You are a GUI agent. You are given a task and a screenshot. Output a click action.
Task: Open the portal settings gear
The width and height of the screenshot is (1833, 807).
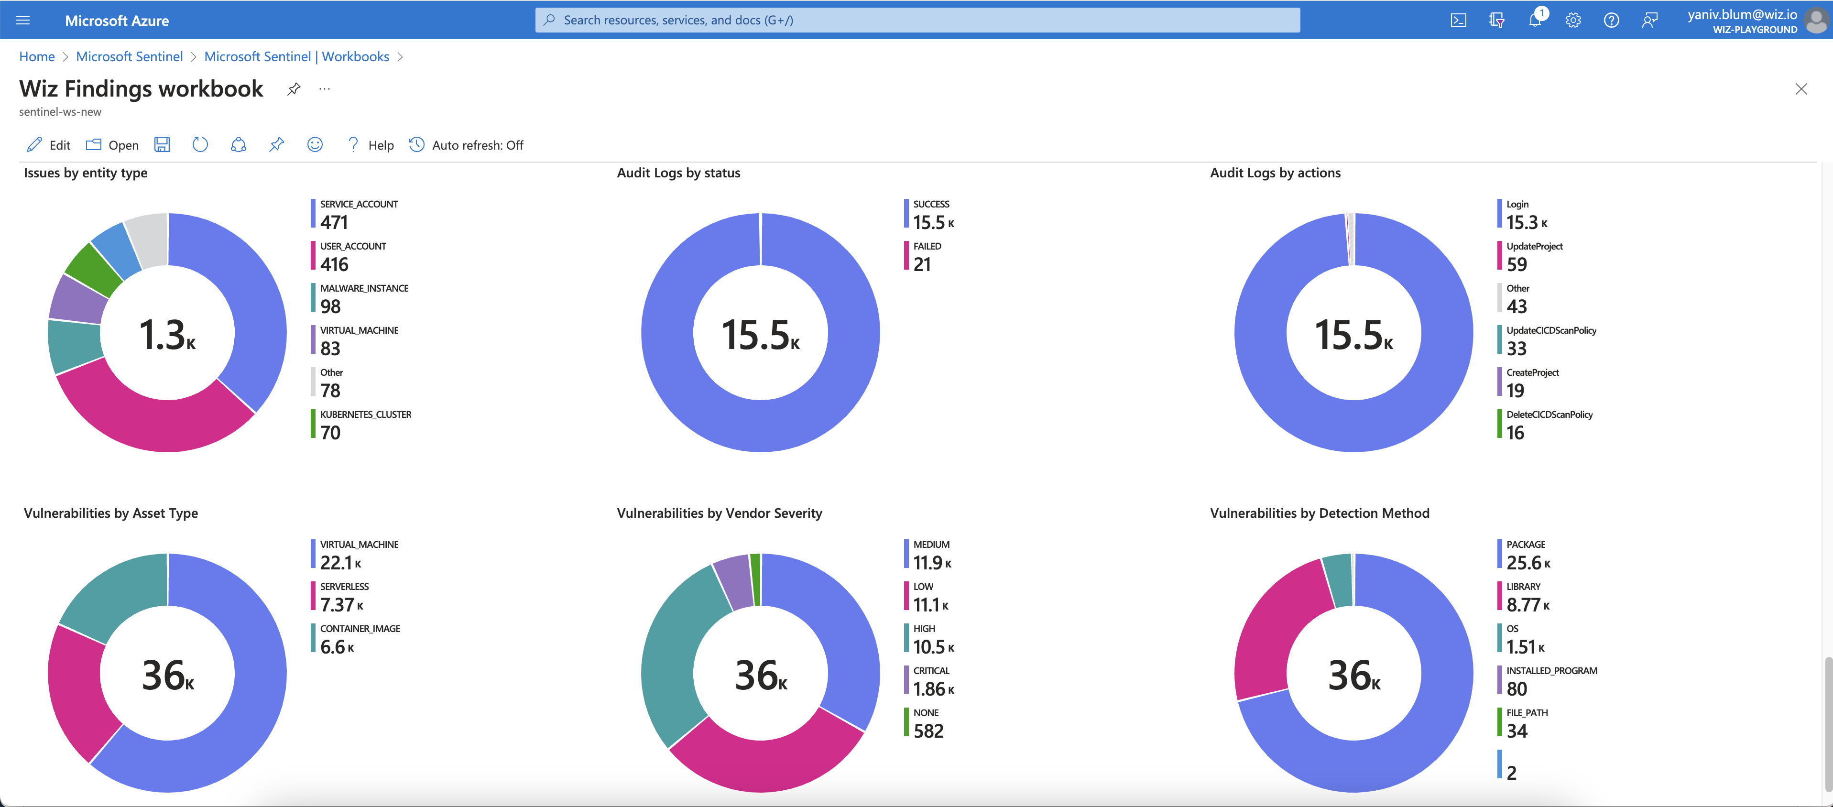tap(1573, 20)
